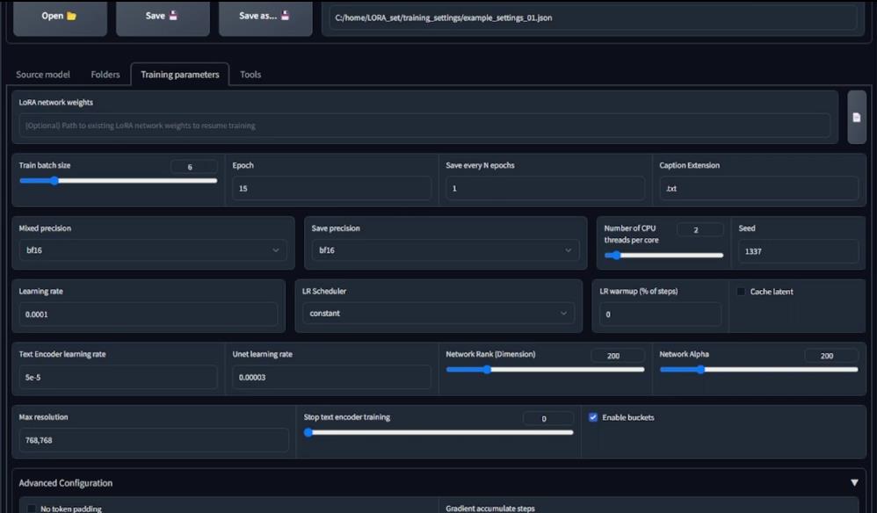Expand the Advanced Configuration section
The height and width of the screenshot is (513, 877).
[853, 482]
